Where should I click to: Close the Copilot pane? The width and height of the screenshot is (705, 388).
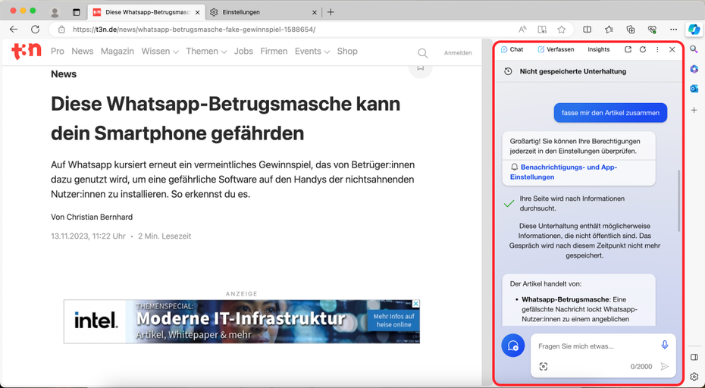[672, 49]
